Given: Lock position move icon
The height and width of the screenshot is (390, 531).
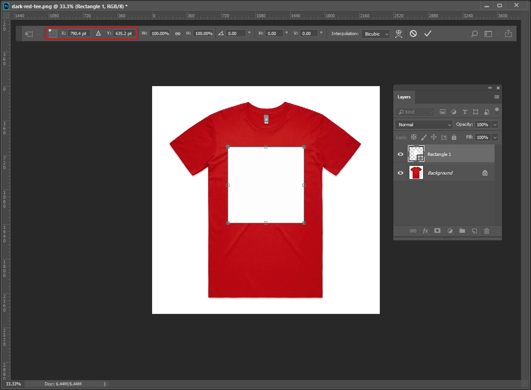Looking at the screenshot, I should (x=434, y=137).
